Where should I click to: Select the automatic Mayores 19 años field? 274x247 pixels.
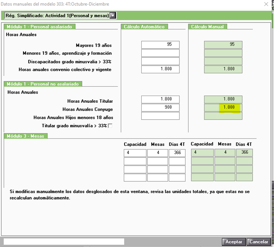tap(160, 45)
